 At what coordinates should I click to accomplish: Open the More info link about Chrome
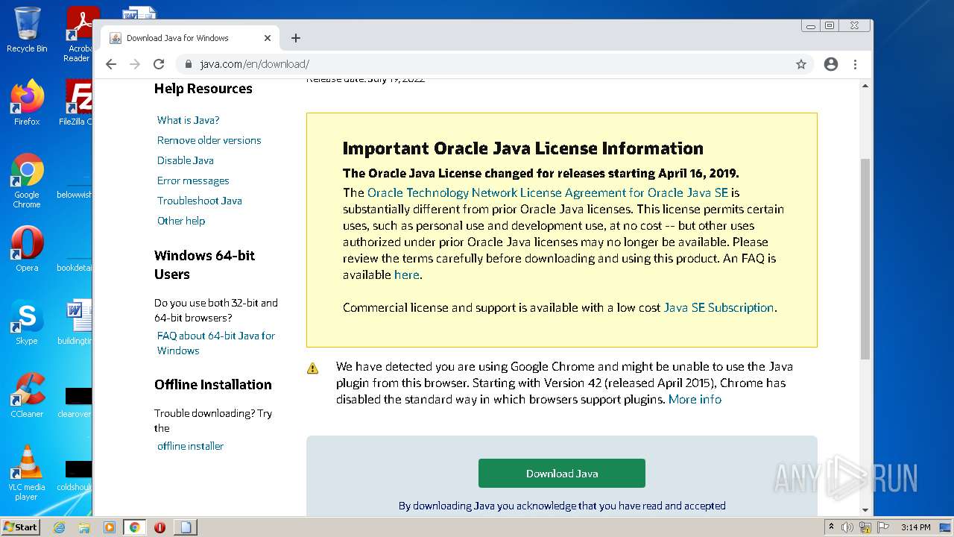coord(695,399)
